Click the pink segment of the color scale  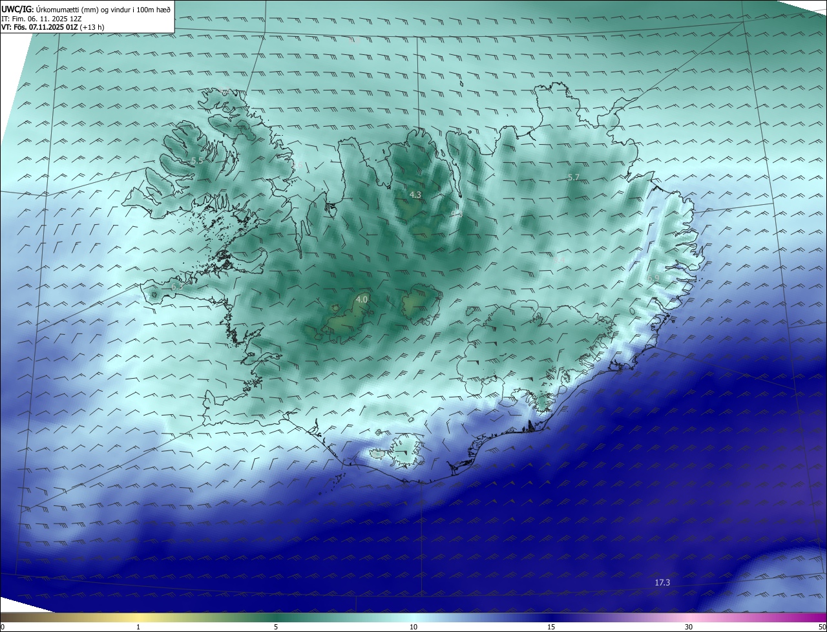click(x=689, y=617)
